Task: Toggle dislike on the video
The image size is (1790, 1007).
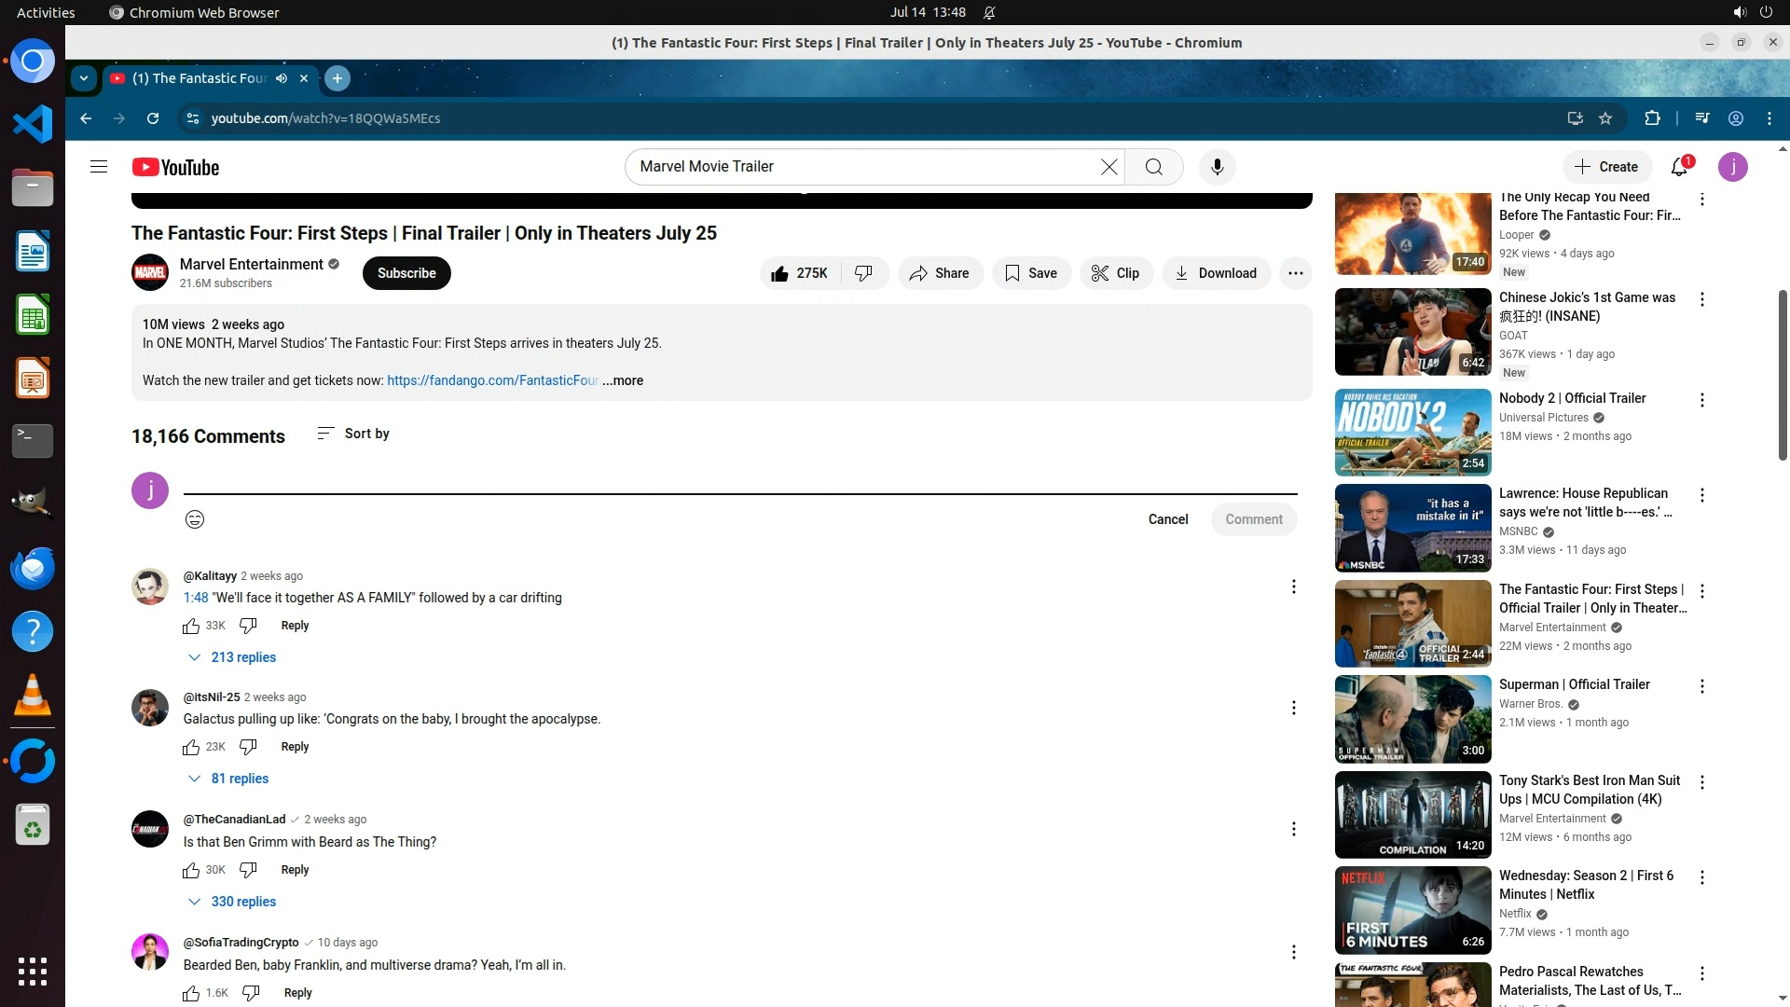Action: [864, 273]
